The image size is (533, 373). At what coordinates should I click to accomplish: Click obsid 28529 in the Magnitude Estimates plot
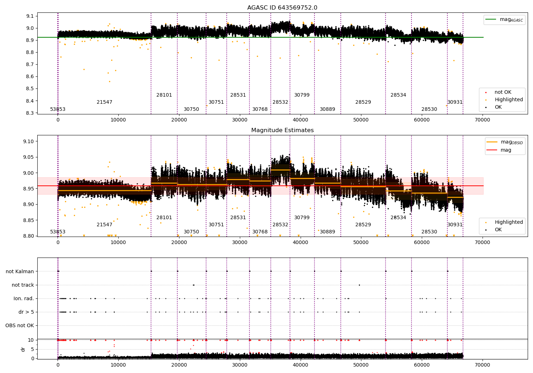tap(363, 225)
